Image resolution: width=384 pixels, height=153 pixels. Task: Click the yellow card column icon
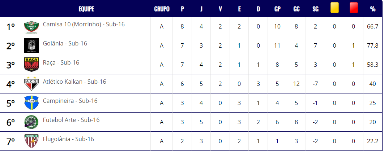coord(334,9)
